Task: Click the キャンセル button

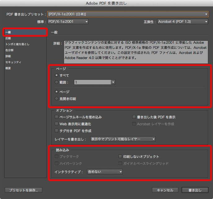Action: point(165,190)
